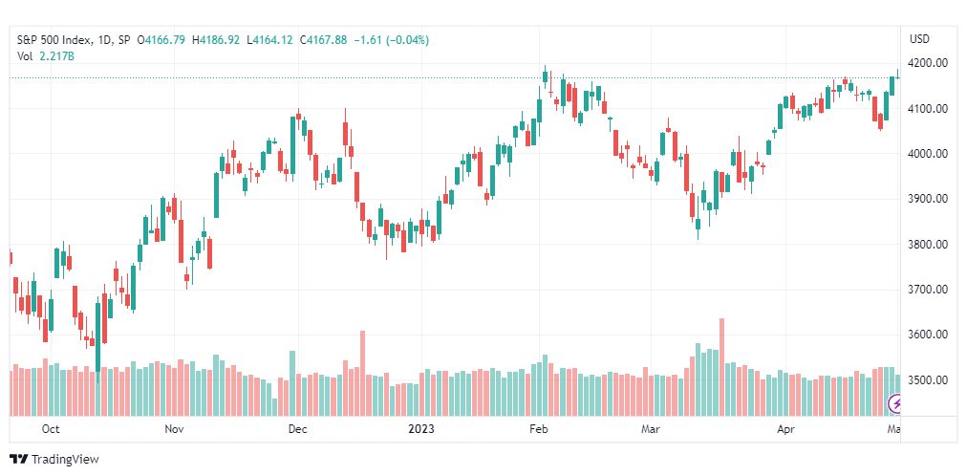967x476 pixels.
Task: Click the closing price C4167.88 value
Action: click(x=323, y=40)
